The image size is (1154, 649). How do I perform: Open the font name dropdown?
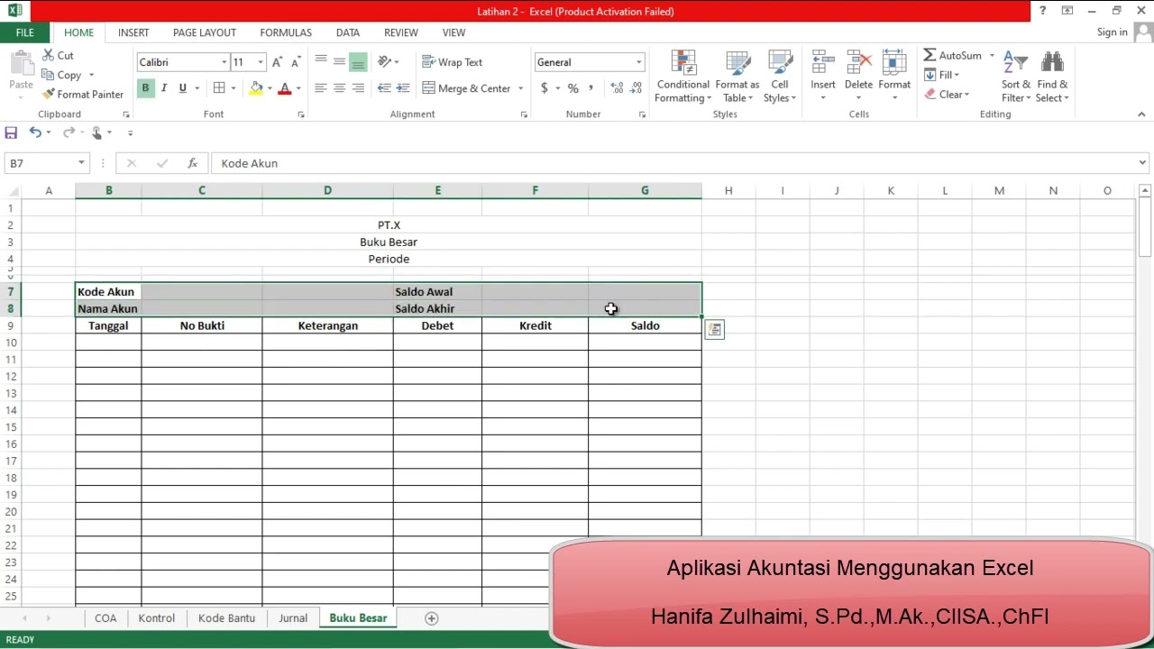tap(224, 62)
